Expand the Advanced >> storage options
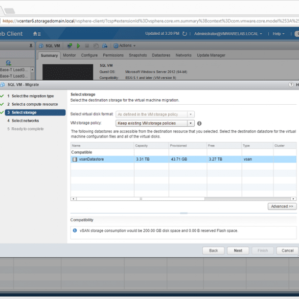The height and width of the screenshot is (299, 299). [282, 206]
